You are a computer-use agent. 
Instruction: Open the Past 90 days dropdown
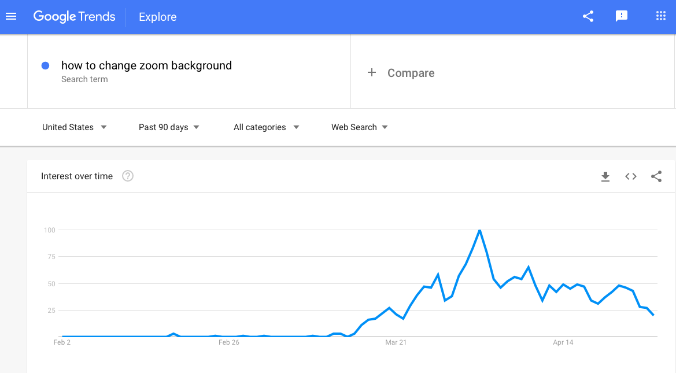pyautogui.click(x=169, y=127)
